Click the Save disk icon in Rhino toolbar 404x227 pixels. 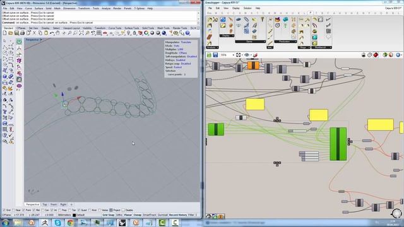(16, 33)
